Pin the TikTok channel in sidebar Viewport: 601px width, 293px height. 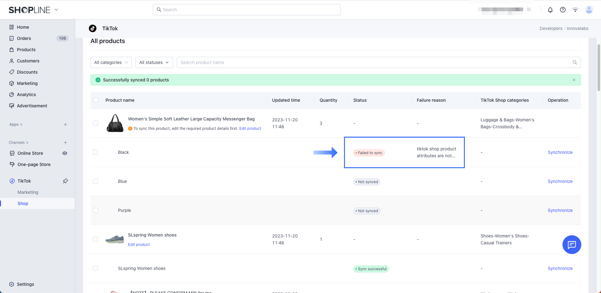(x=65, y=181)
